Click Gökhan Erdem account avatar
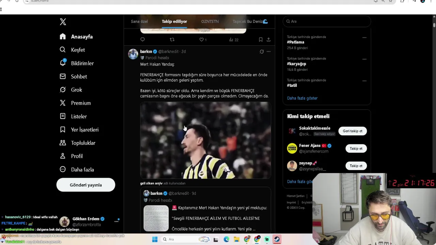Viewport: 436px width, 245px height. point(64,222)
